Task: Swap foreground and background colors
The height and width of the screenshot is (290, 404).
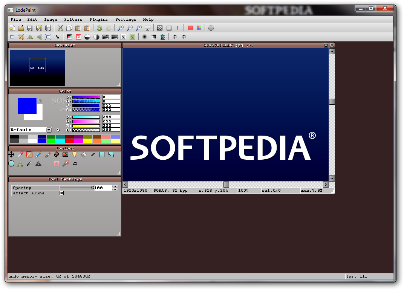Action: coord(40,101)
